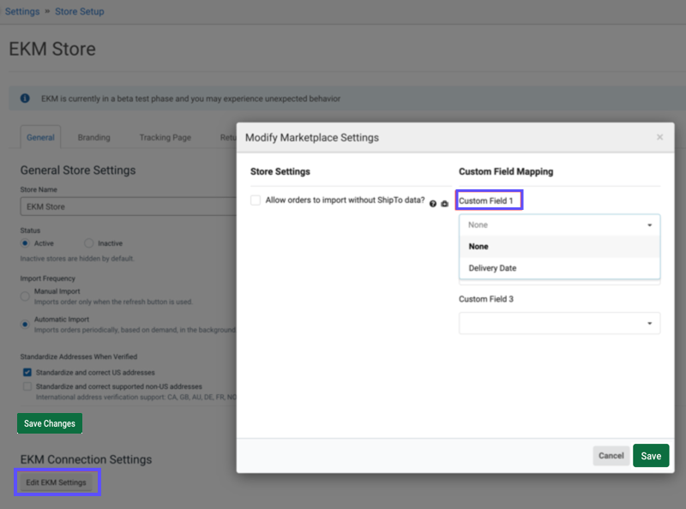Image resolution: width=686 pixels, height=509 pixels.
Task: Click Cancel in the dialog footer
Action: [x=611, y=456]
